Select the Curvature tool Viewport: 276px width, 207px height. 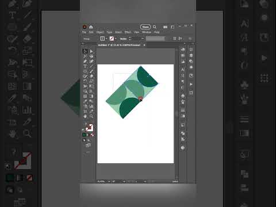click(x=91, y=62)
